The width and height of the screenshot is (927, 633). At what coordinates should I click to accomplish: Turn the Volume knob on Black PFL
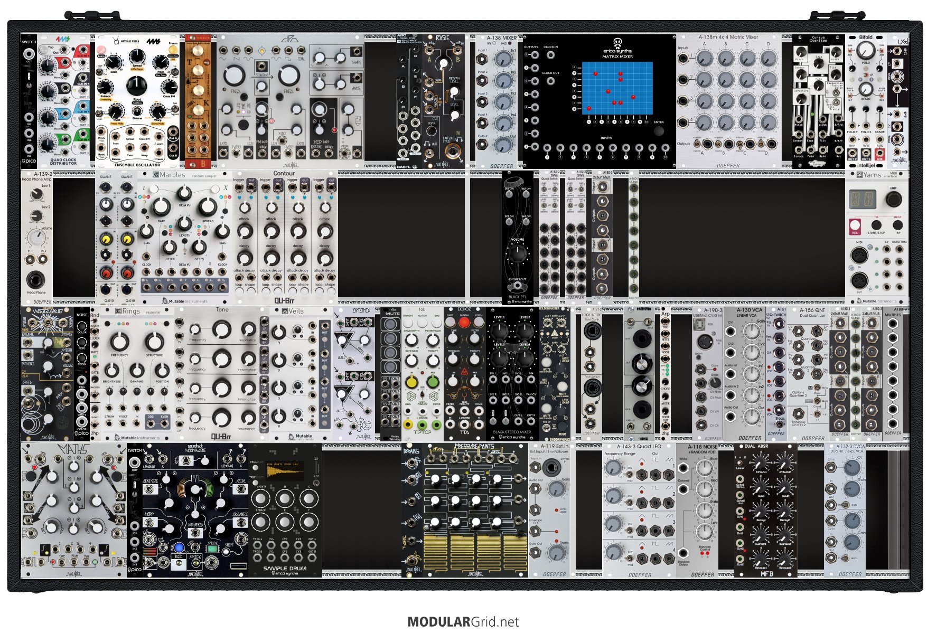pos(518,254)
